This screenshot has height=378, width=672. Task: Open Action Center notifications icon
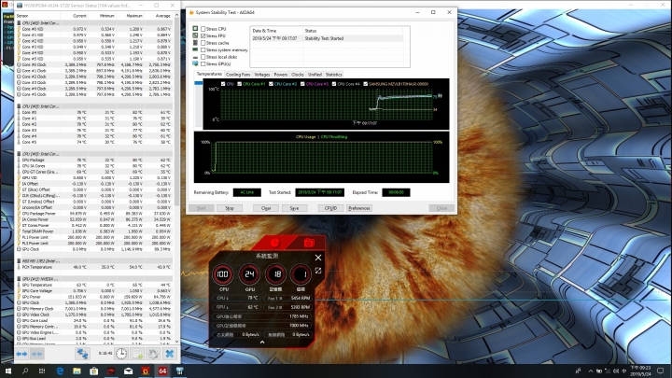[661, 371]
